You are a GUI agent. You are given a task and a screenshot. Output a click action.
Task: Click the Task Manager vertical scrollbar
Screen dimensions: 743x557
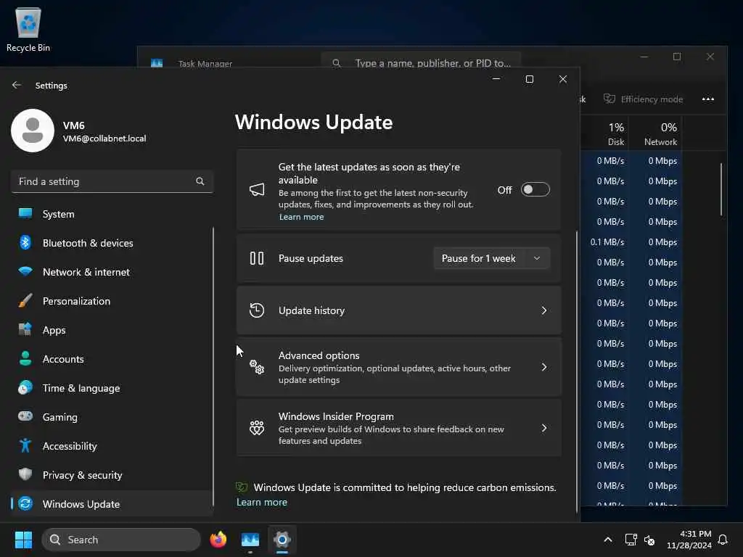pyautogui.click(x=721, y=189)
